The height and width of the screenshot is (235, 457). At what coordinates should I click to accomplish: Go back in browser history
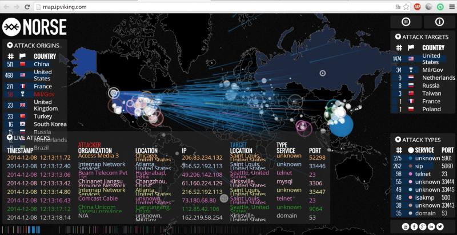(6, 7)
